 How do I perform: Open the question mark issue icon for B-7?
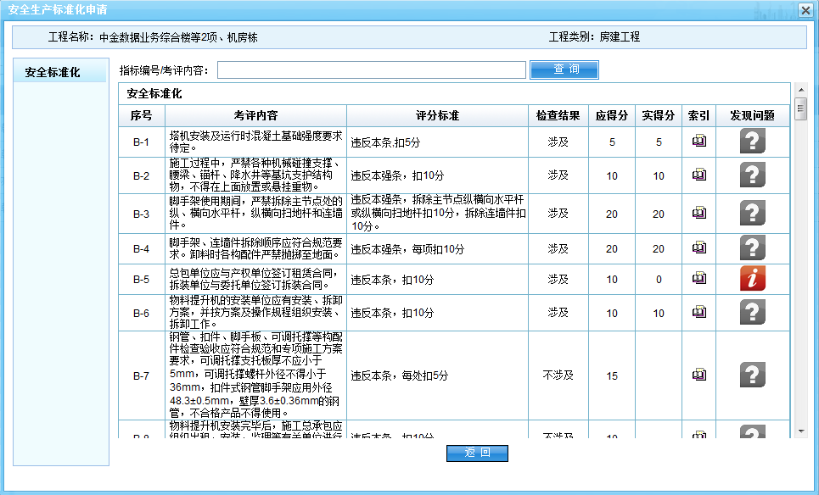[x=753, y=375]
